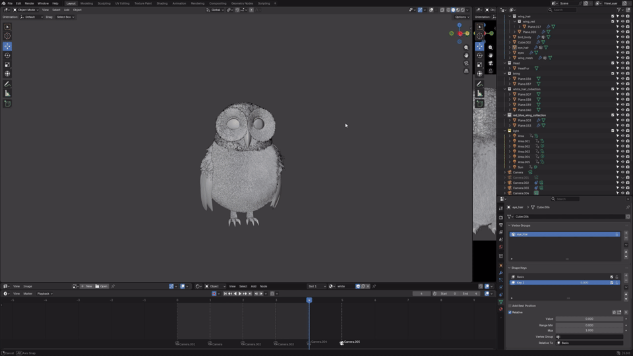The height and width of the screenshot is (356, 633).
Task: Adjust the Range Min slider field
Action: (x=589, y=325)
